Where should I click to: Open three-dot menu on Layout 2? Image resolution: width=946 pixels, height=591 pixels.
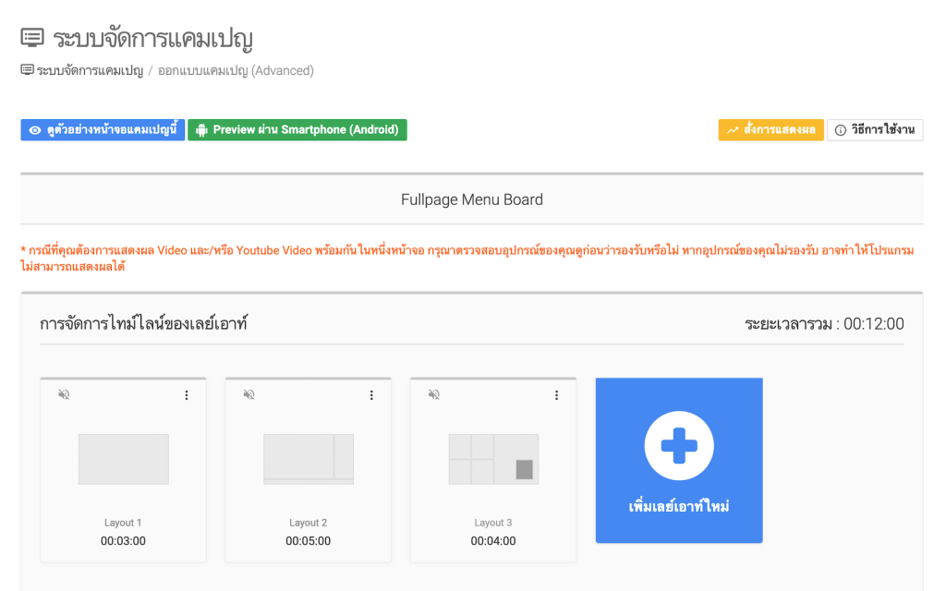(x=371, y=395)
